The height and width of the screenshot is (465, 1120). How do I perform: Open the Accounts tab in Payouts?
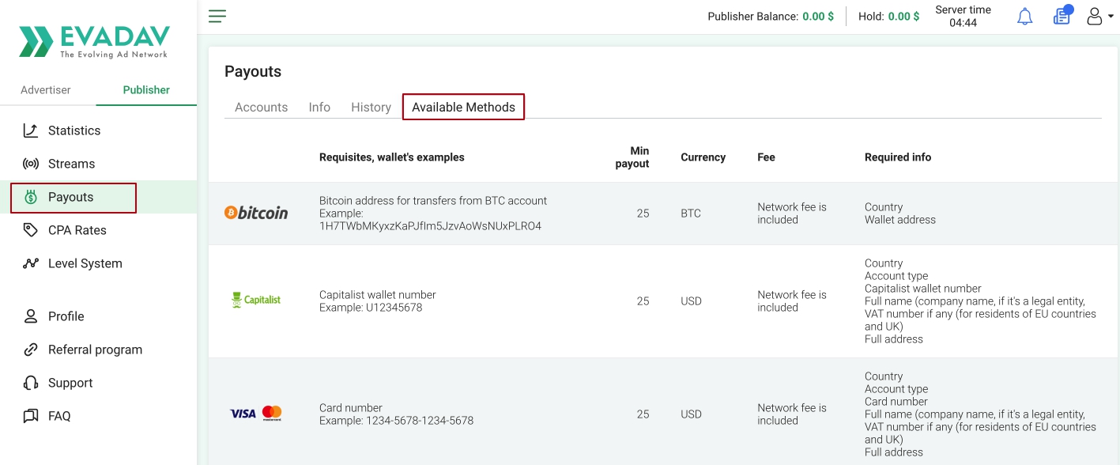[x=261, y=108]
